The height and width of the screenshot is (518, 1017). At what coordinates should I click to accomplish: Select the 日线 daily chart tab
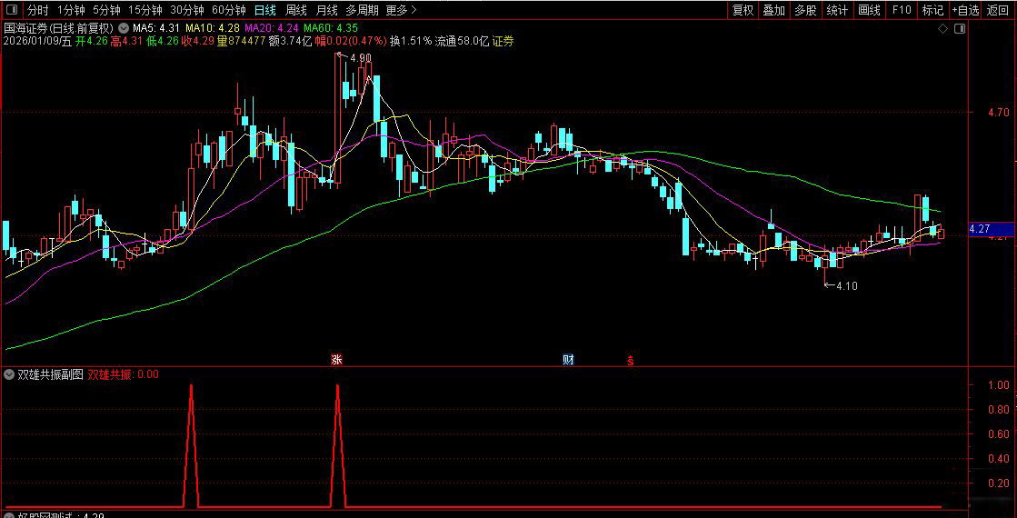coord(265,10)
